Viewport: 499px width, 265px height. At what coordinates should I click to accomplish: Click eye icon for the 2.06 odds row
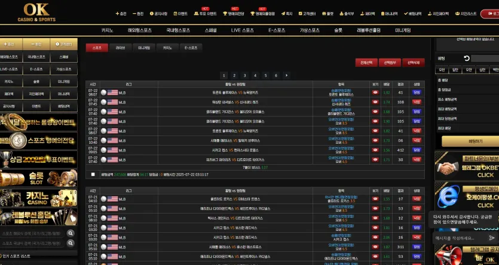click(x=375, y=237)
